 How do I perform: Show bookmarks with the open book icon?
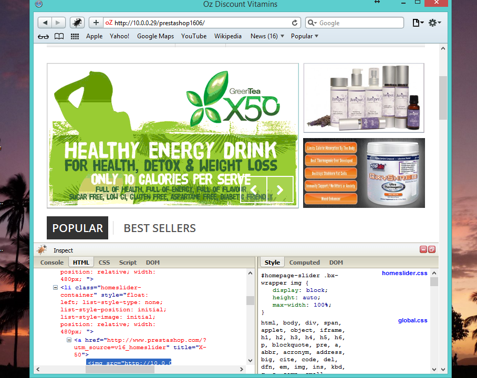coord(59,37)
